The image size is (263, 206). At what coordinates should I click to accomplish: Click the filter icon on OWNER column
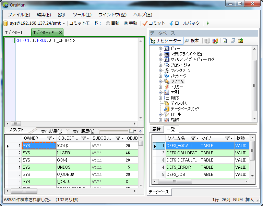49,138
